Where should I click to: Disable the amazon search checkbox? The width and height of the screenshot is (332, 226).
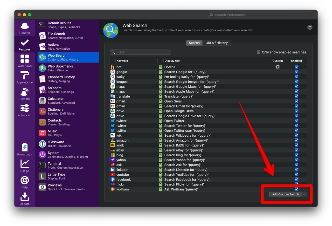pyautogui.click(x=296, y=140)
